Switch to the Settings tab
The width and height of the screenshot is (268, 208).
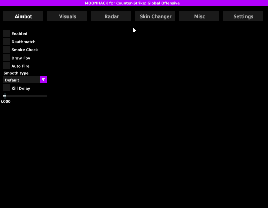[243, 16]
